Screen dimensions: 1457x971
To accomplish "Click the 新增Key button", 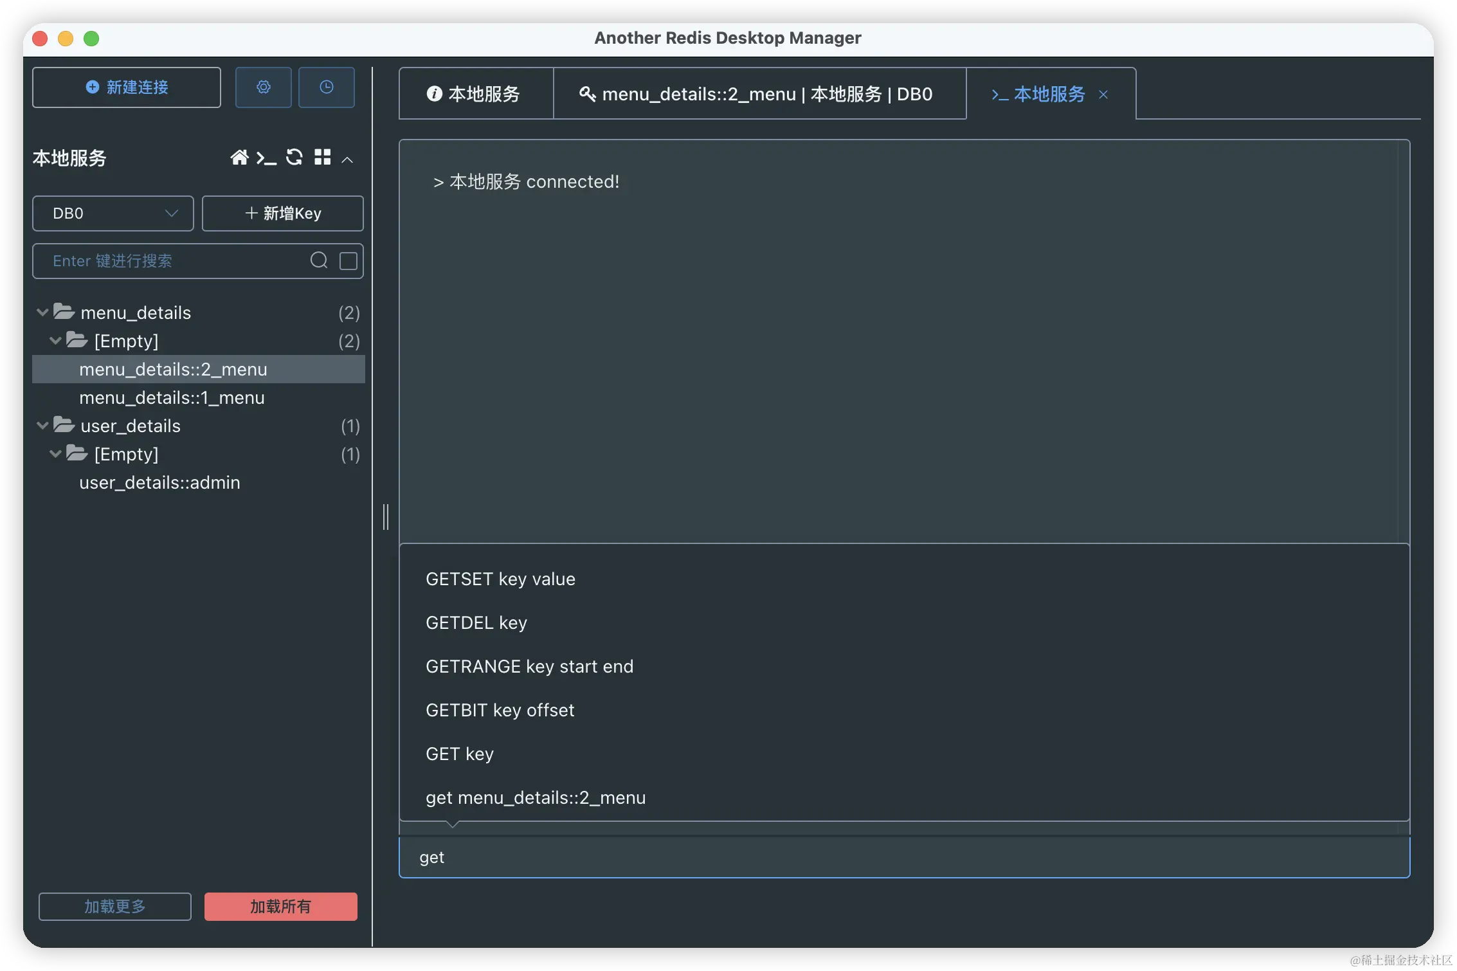I will click(x=283, y=213).
